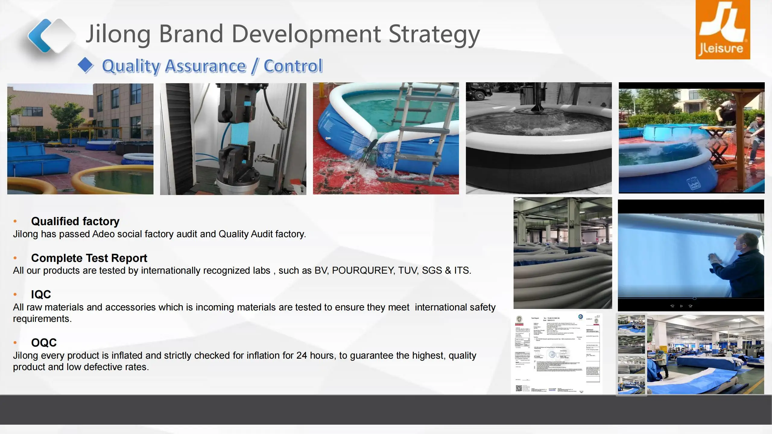
Task: Click the warehouse stacked gray pools photo
Action: pyautogui.click(x=563, y=253)
